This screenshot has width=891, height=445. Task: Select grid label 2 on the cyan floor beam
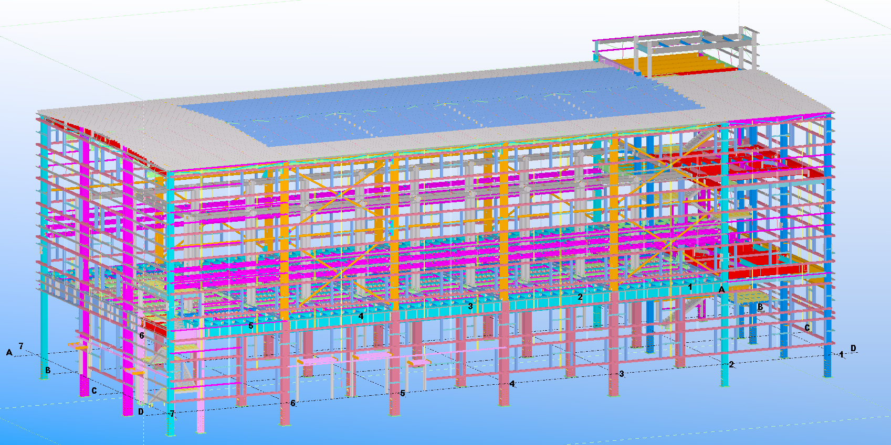coord(580,297)
